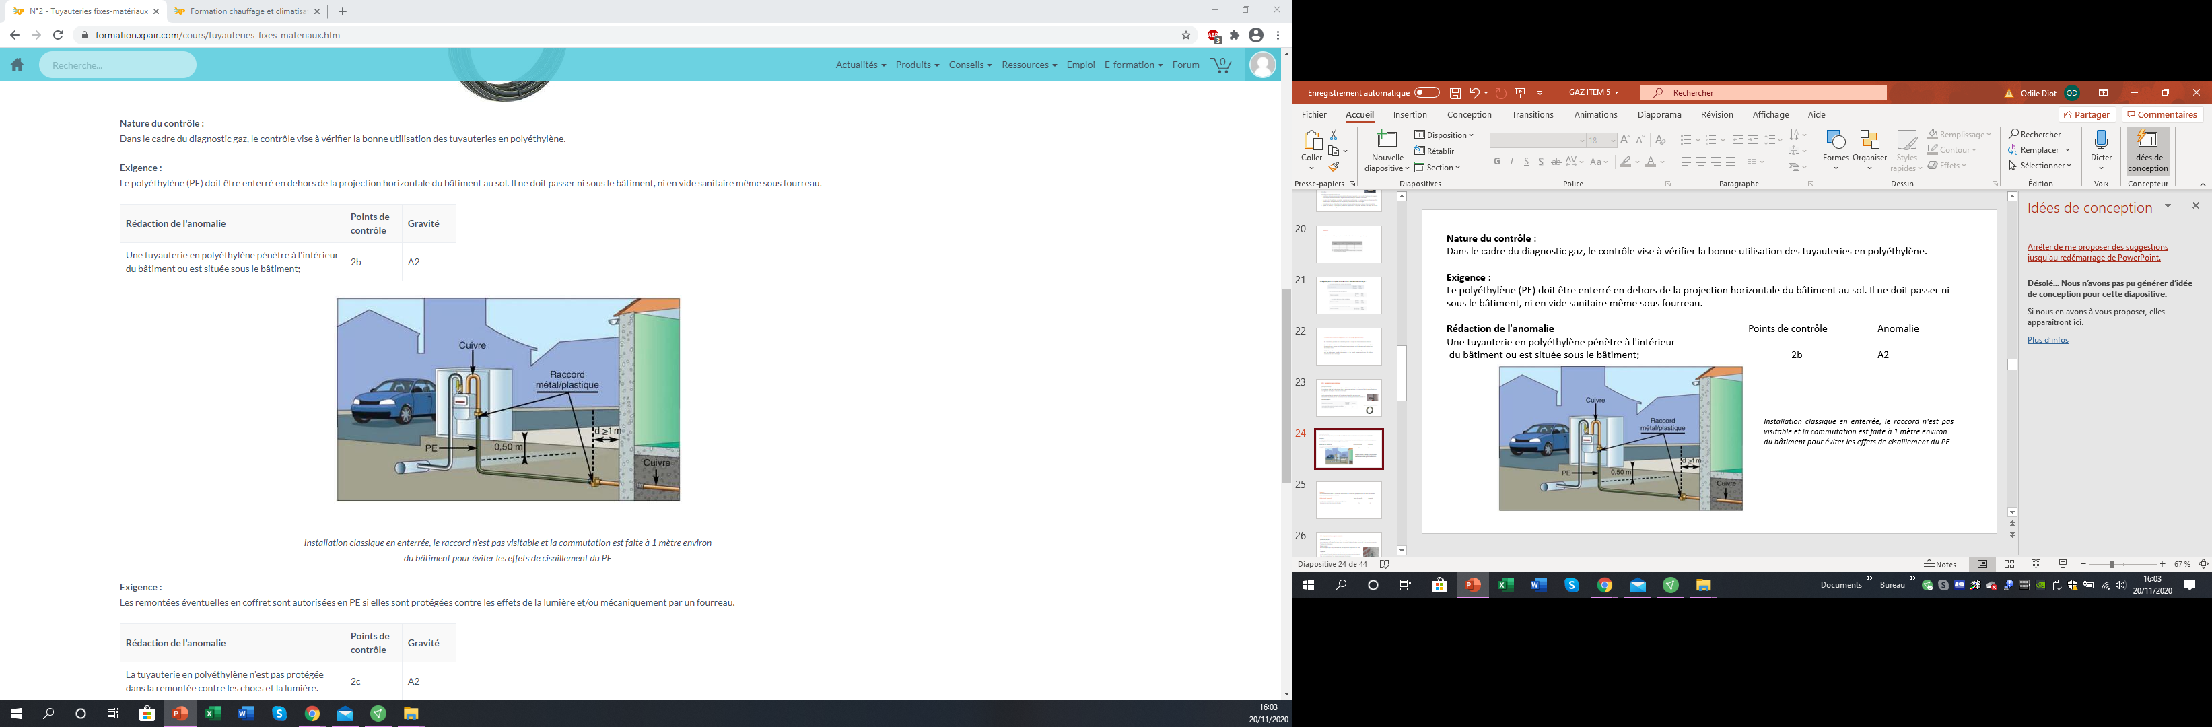The height and width of the screenshot is (727, 2212).
Task: Undo the last action in PowerPoint
Action: click(x=1474, y=93)
